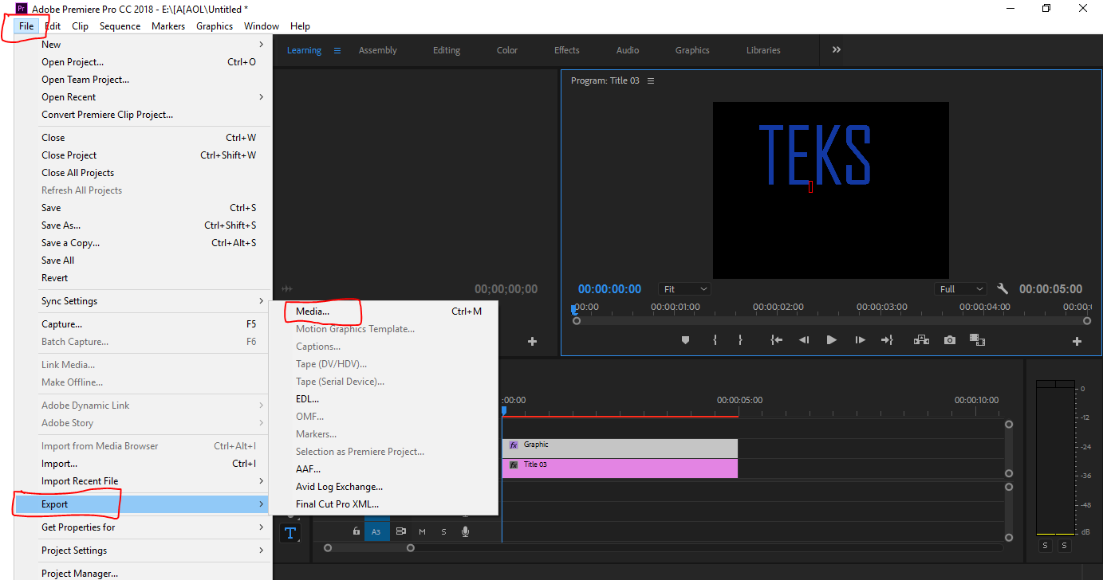Open the Help menu
This screenshot has width=1103, height=580.
300,26
